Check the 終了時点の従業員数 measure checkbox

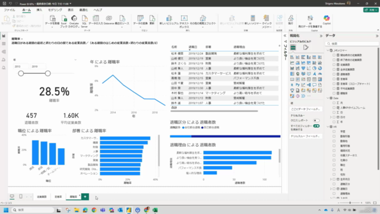334,59
